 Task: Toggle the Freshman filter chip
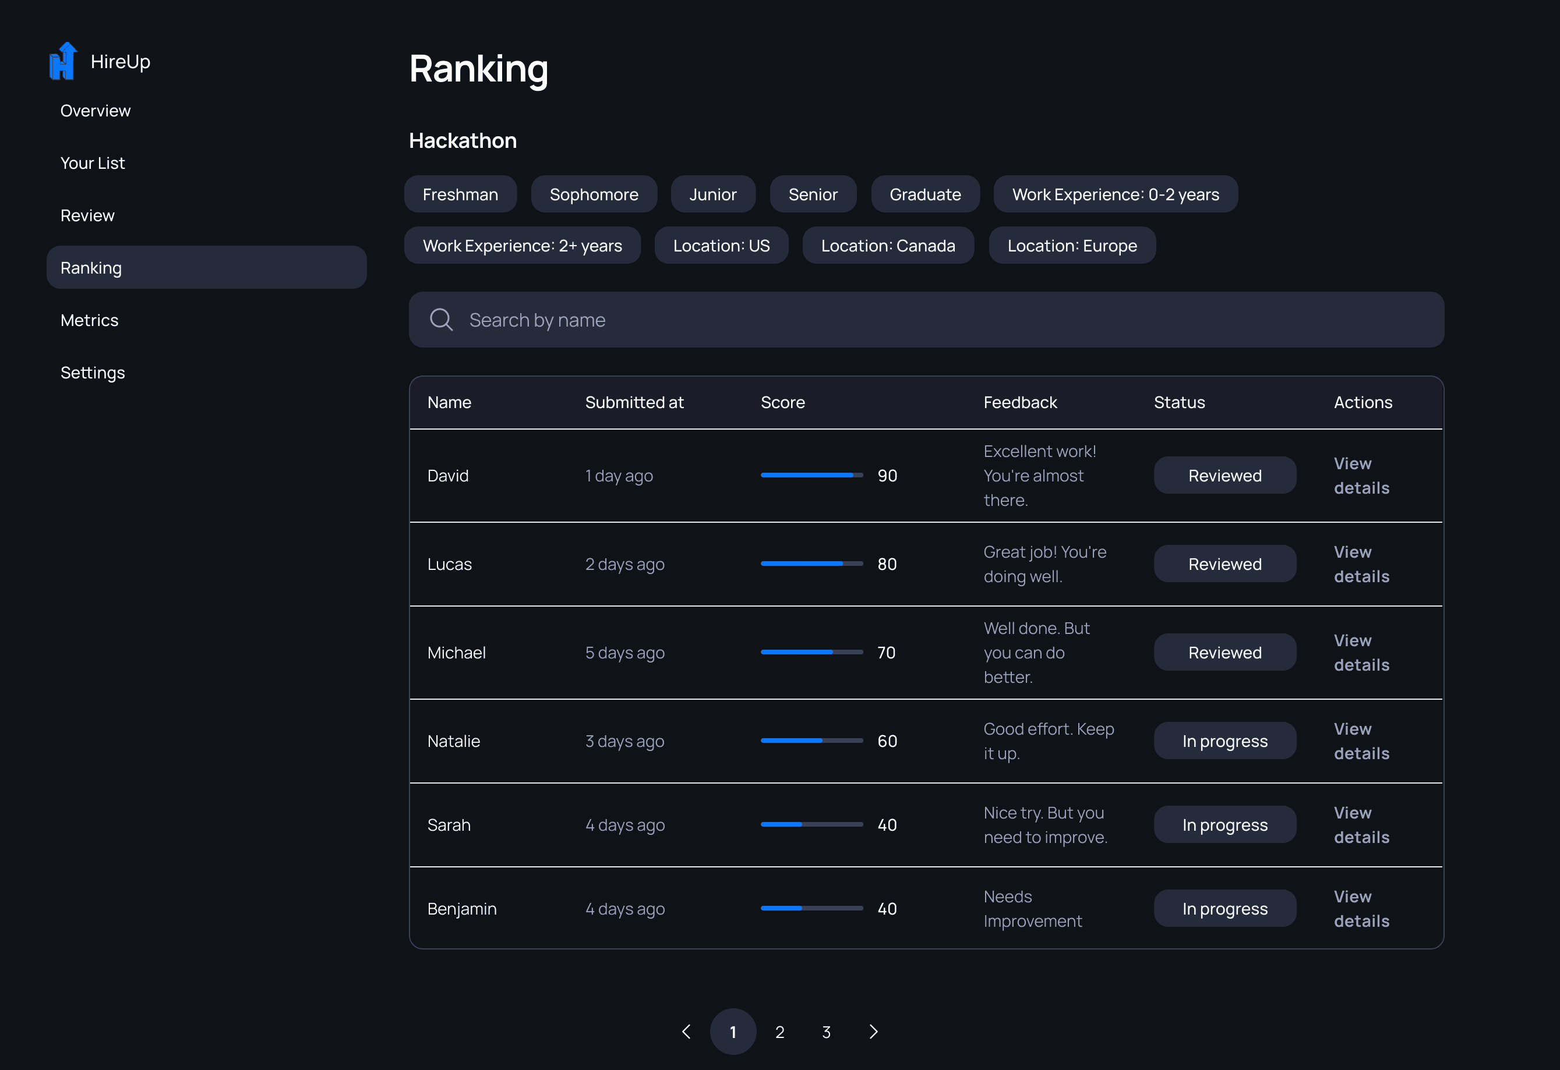[460, 194]
